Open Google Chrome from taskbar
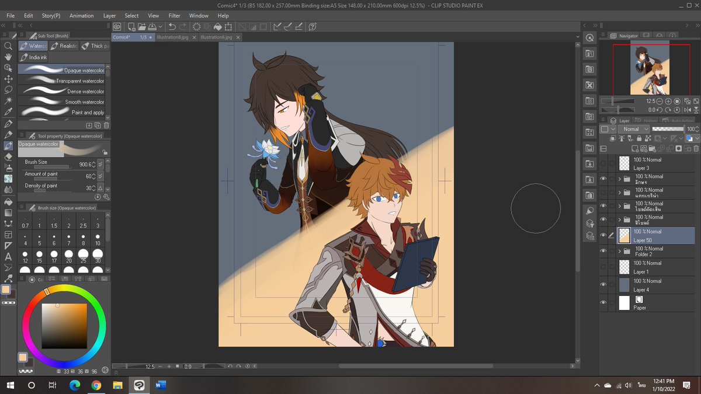 coord(96,385)
